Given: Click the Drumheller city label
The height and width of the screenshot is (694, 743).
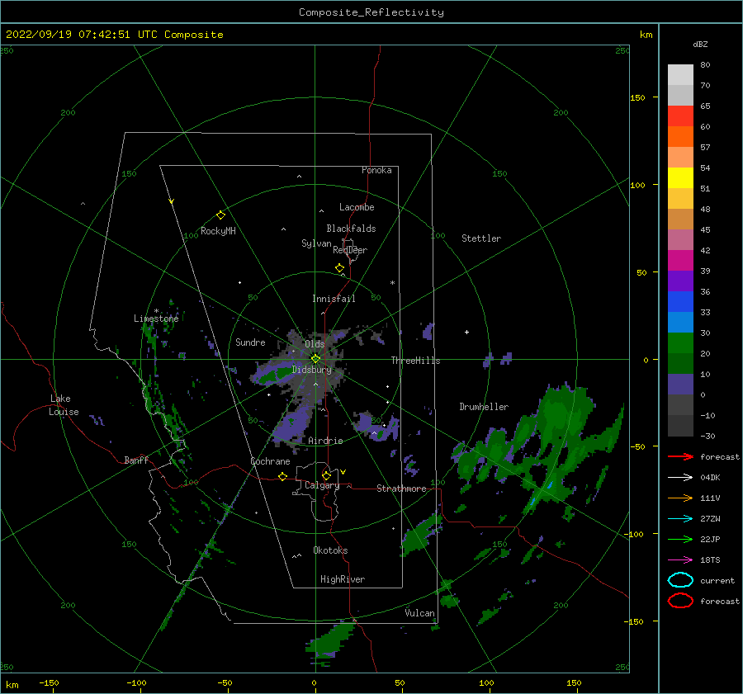Looking at the screenshot, I should (x=484, y=407).
